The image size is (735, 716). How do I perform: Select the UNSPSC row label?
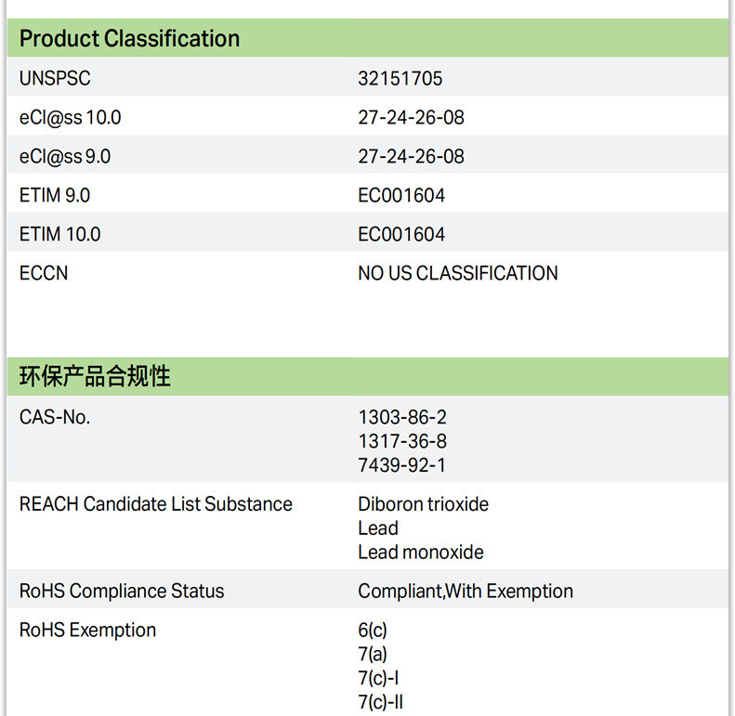coord(55,79)
